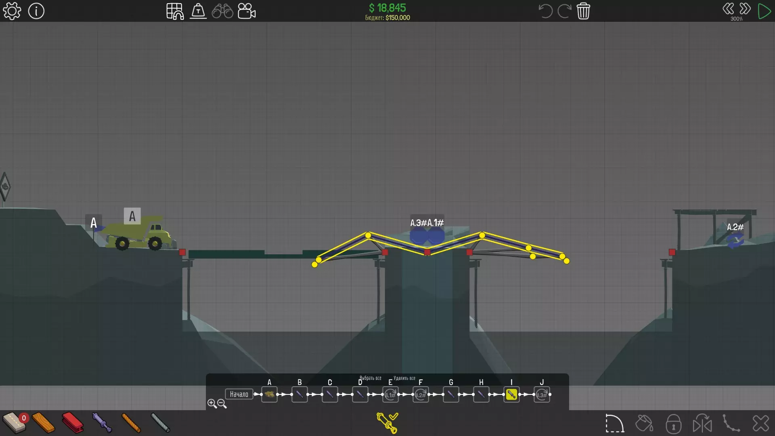
Task: Select timeline event I highlighted stage
Action: pos(511,394)
